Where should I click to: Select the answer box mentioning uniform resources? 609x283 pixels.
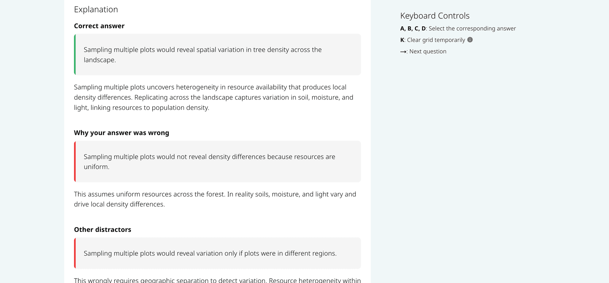coord(218,162)
